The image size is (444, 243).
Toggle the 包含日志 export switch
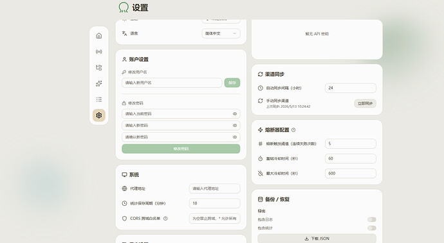click(x=372, y=219)
